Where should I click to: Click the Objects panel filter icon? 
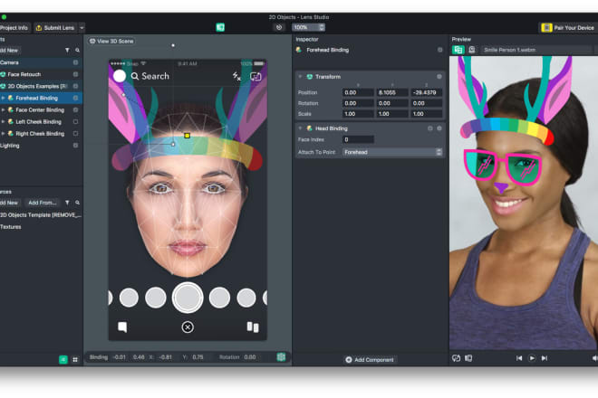pyautogui.click(x=67, y=51)
